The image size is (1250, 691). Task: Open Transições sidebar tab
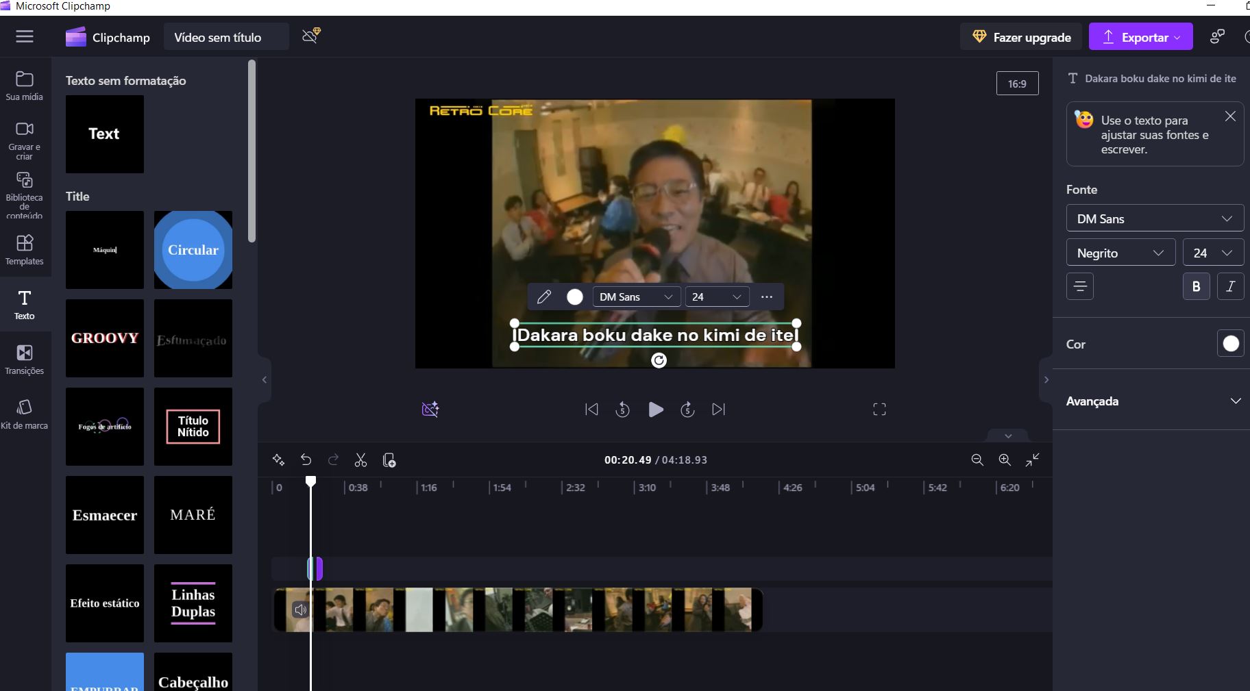tap(25, 360)
